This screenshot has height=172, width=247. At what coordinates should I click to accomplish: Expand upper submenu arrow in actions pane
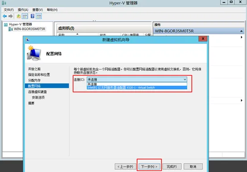(242, 37)
